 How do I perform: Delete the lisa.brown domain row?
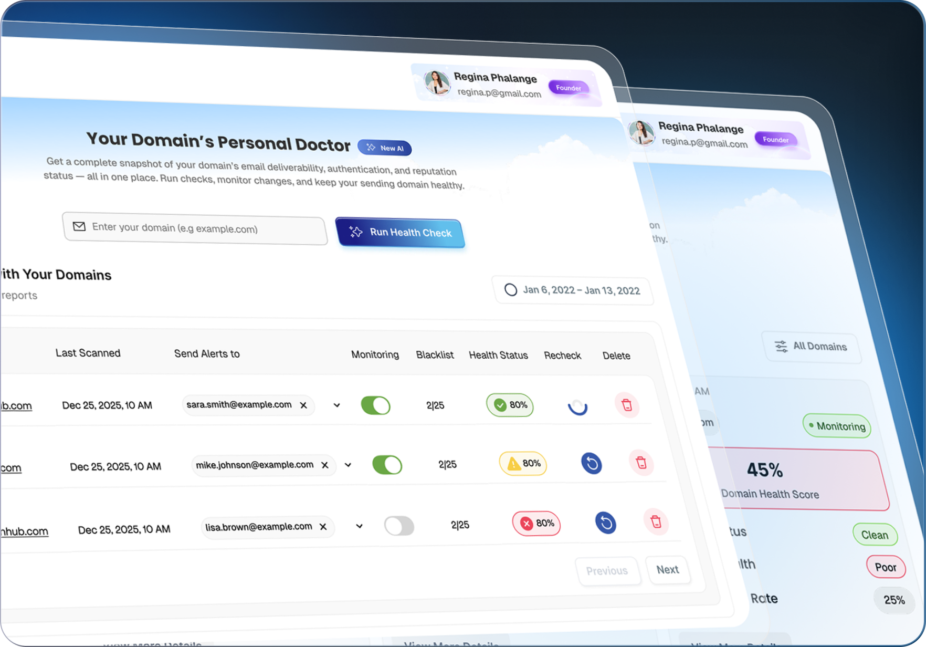[656, 521]
